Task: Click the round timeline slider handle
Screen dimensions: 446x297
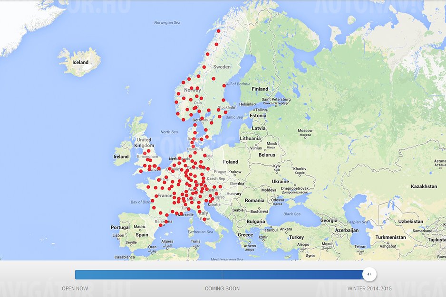Action: click(369, 274)
